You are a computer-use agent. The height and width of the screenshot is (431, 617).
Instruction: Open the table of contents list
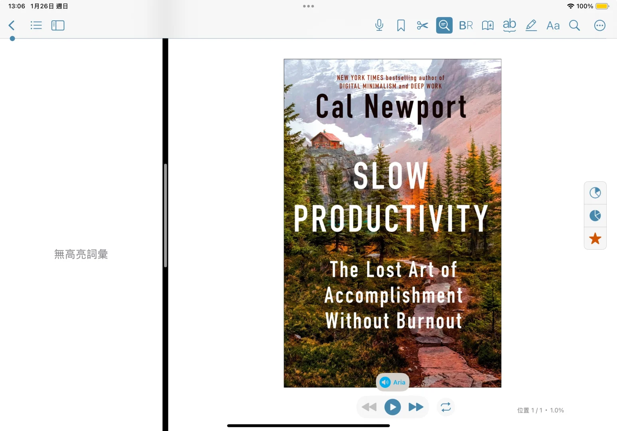(36, 26)
